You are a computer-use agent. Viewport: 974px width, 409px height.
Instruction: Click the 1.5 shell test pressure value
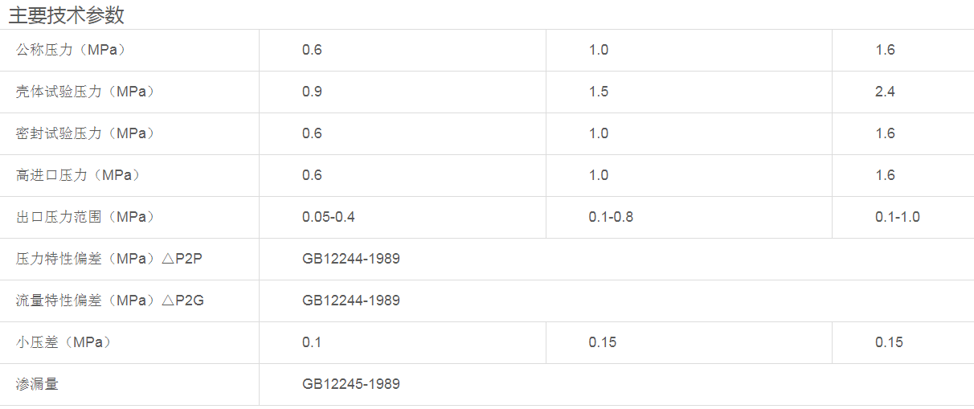[x=599, y=92]
